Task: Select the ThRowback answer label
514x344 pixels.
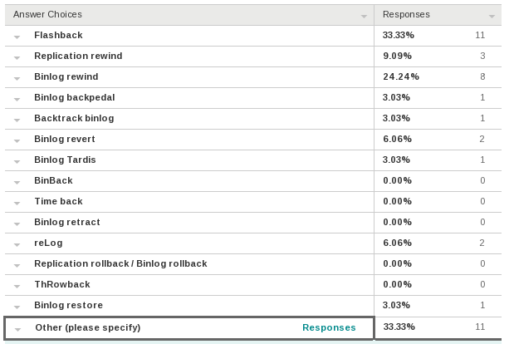Action: point(61,284)
